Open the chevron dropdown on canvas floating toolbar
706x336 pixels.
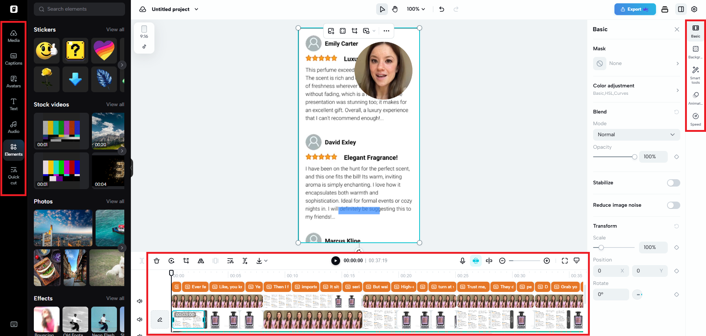(x=374, y=31)
